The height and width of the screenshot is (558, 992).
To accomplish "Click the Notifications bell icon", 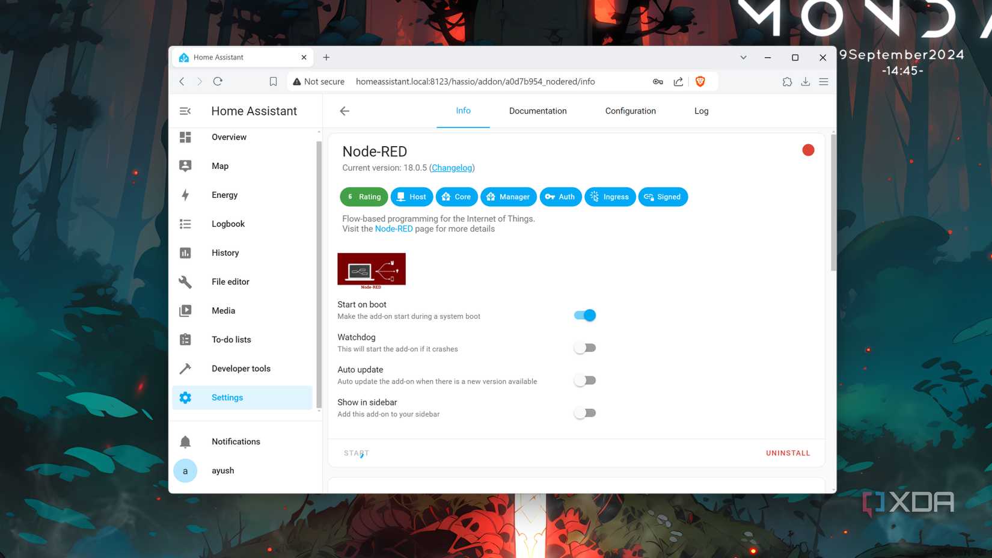I will click(185, 441).
